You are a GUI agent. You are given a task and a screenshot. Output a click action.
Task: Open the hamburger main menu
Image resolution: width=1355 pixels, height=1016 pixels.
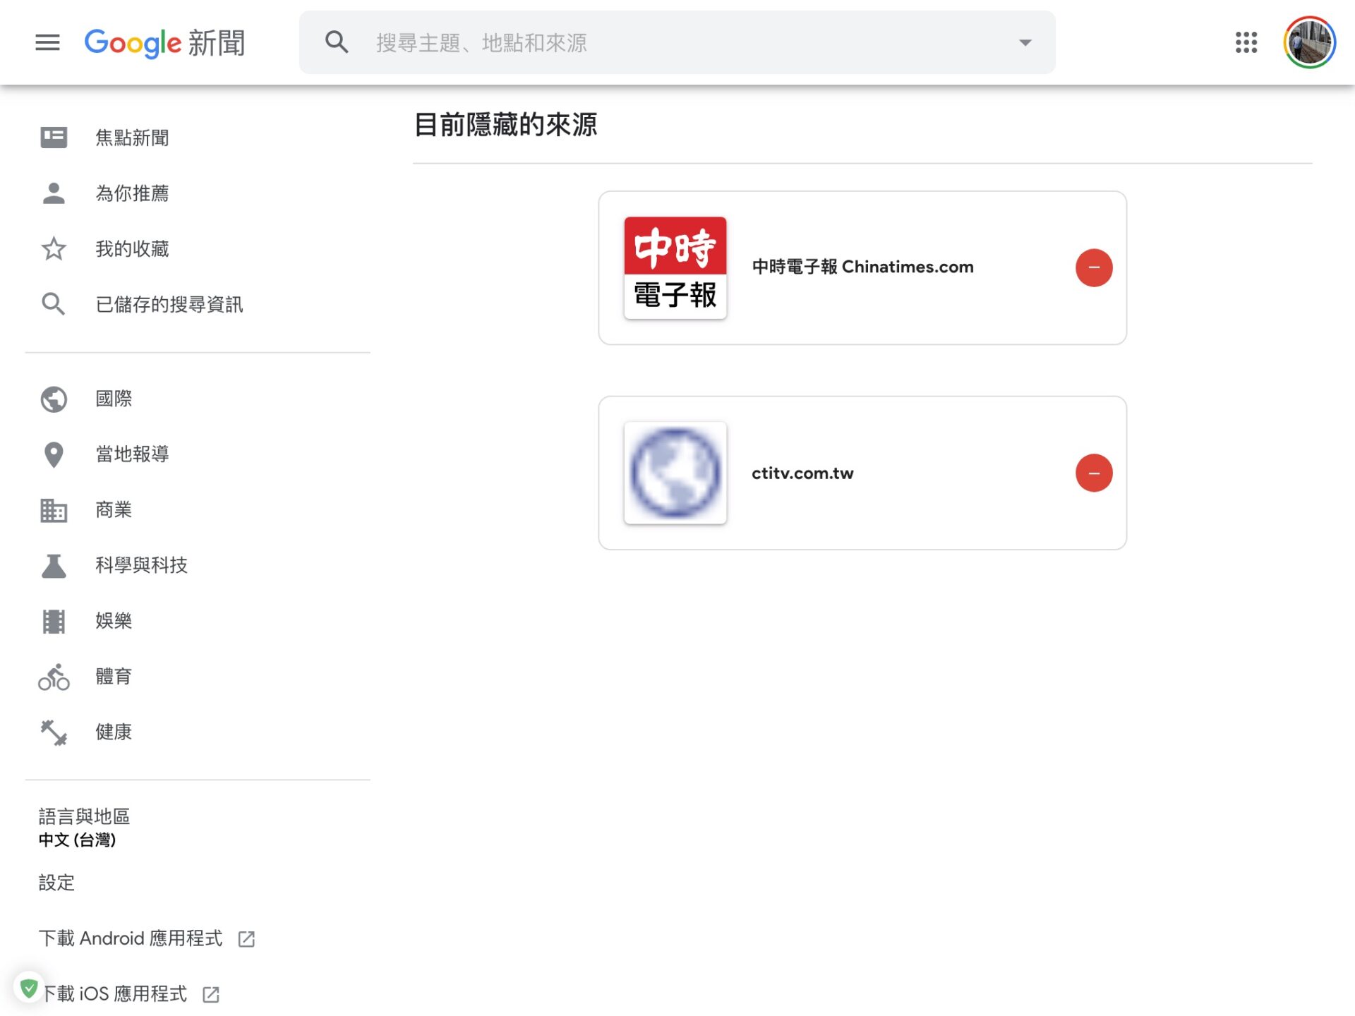click(47, 42)
